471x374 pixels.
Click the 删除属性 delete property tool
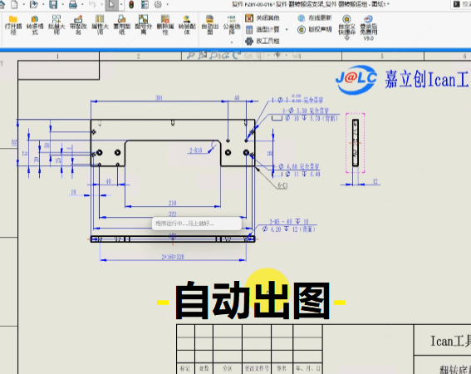(x=165, y=25)
